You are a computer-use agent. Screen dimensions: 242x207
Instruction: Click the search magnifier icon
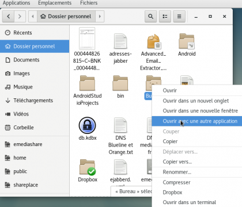click(x=150, y=17)
